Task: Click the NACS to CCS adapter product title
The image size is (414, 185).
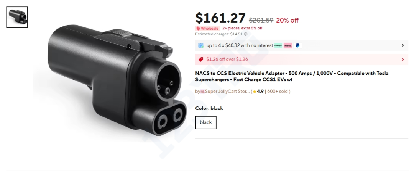Action: (291, 76)
